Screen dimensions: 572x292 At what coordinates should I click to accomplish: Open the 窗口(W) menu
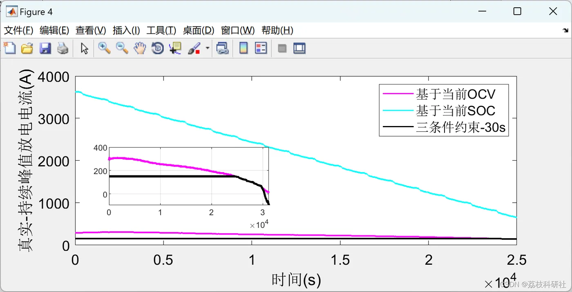point(238,30)
